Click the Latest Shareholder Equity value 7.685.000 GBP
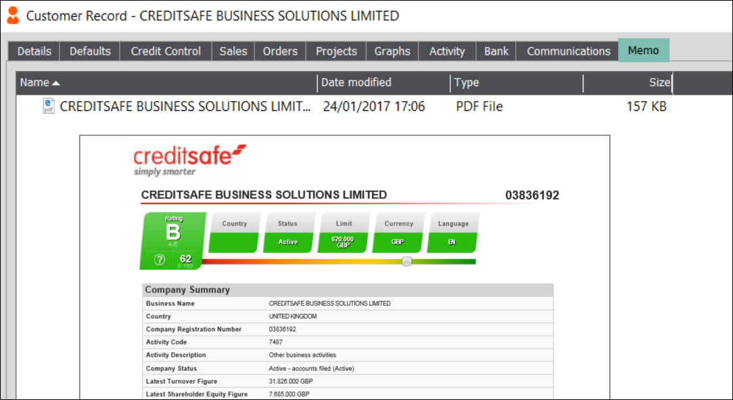The height and width of the screenshot is (400, 733). (289, 394)
